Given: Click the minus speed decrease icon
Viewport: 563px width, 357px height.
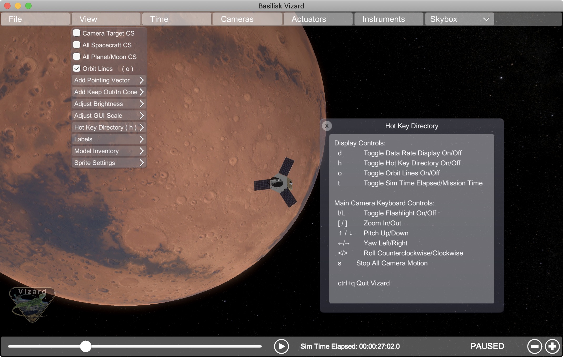Looking at the screenshot, I should tap(534, 346).
